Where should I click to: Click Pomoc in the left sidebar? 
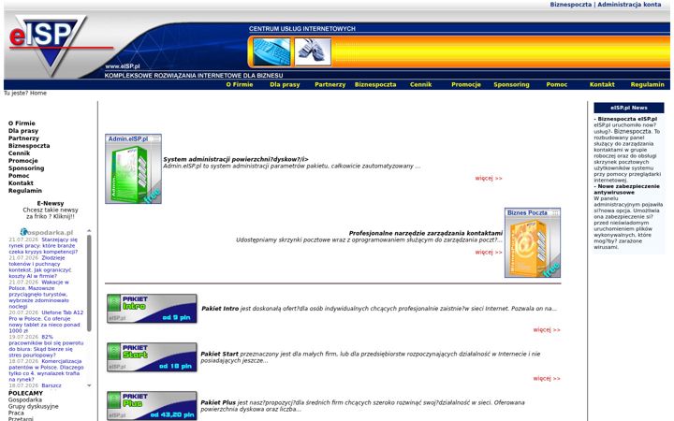pos(19,175)
